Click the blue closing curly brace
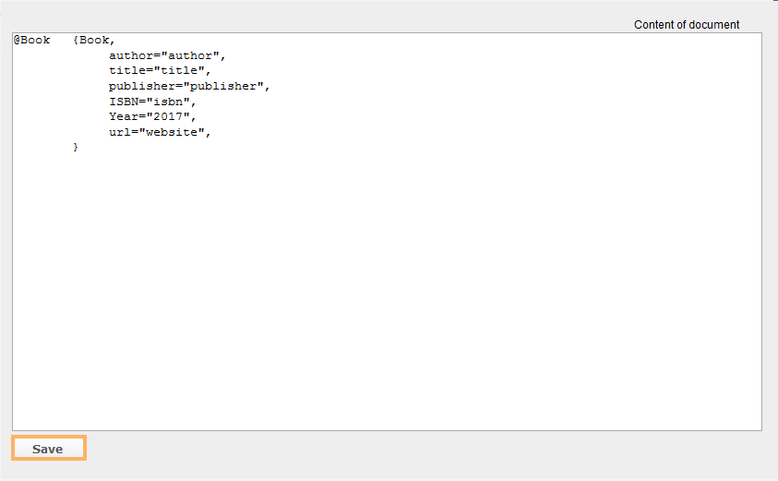 point(76,147)
